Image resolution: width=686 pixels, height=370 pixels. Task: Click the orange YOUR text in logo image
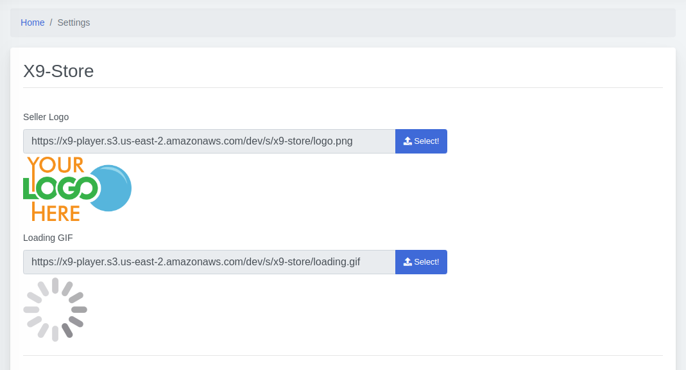(56, 165)
